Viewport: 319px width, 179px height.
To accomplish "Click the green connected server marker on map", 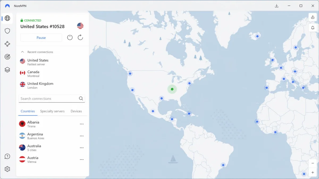I will point(172,89).
